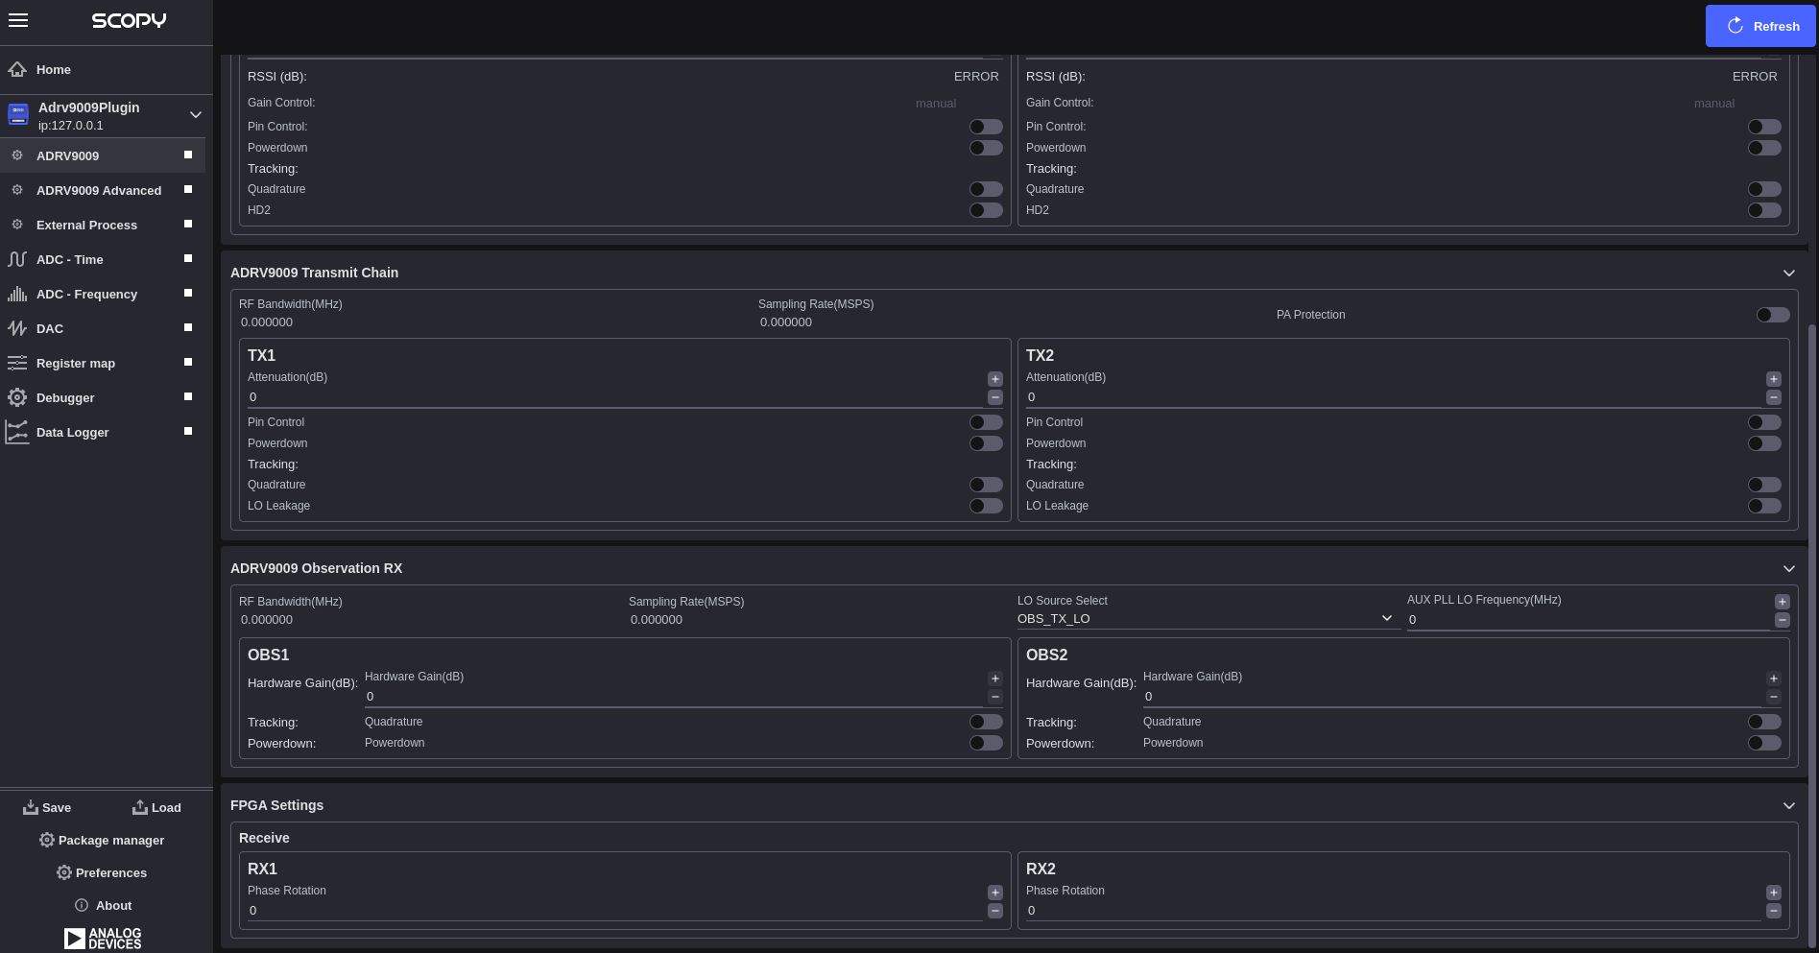Toggle TX1 Quadrature tracking switch
The width and height of the screenshot is (1819, 953).
coord(986,485)
